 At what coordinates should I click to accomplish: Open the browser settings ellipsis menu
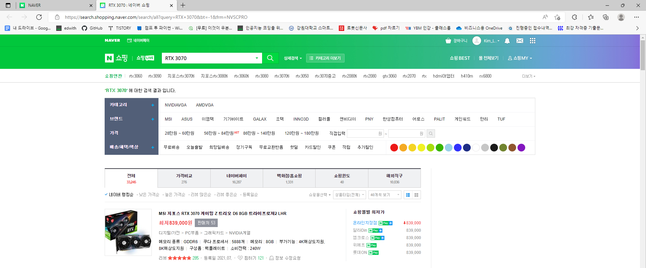point(636,17)
